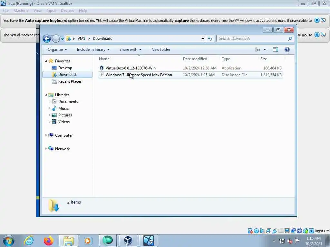Open VirtualBox View menu
The width and height of the screenshot is (330, 247).
tap(37, 11)
